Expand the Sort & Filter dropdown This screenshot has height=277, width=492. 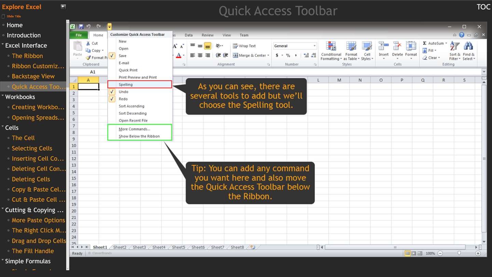tap(455, 51)
